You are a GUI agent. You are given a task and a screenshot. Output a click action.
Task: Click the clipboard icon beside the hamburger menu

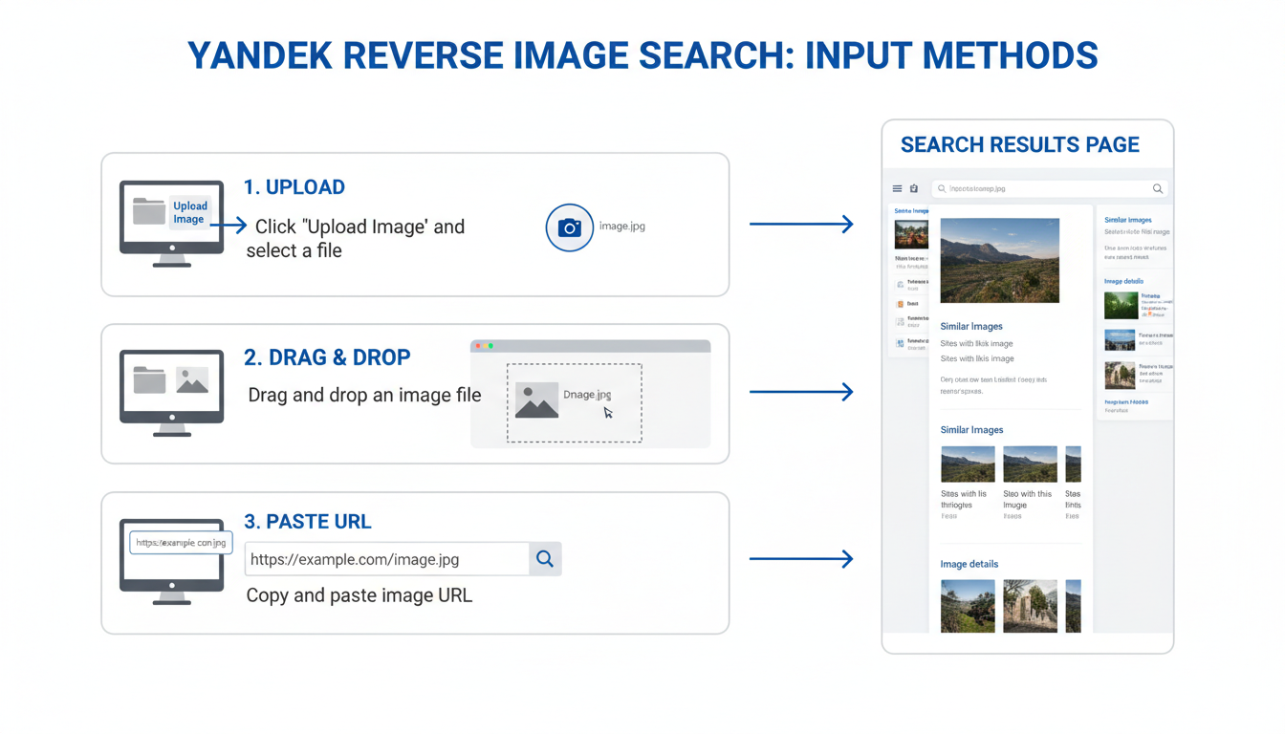(x=913, y=188)
